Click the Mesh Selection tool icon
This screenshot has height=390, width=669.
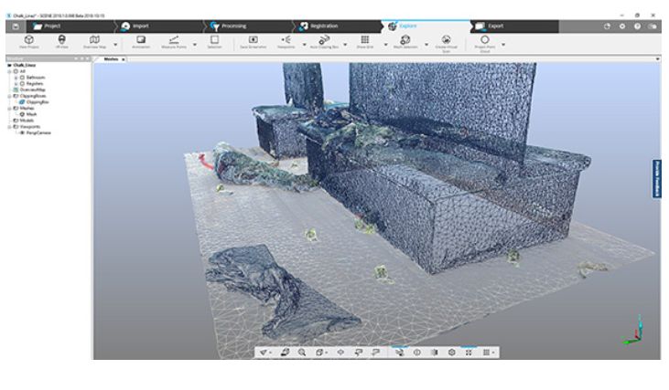pyautogui.click(x=405, y=39)
